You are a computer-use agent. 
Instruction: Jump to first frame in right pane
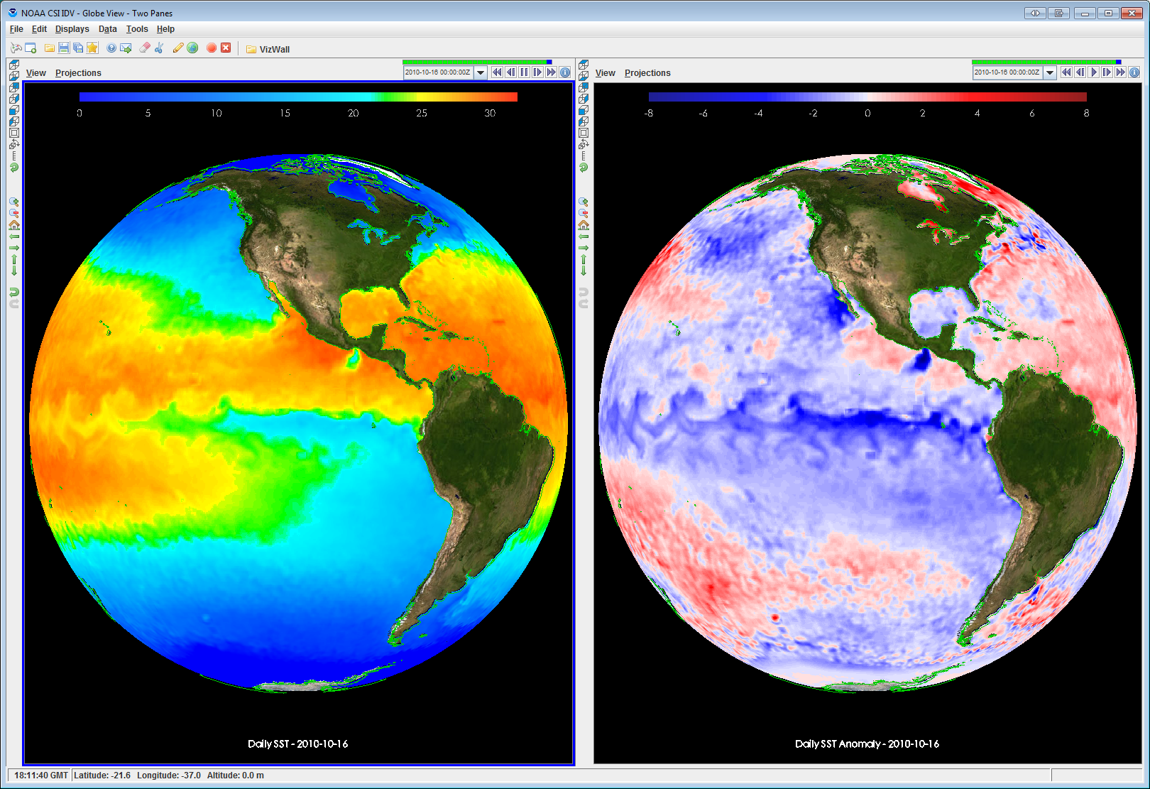pyautogui.click(x=1066, y=72)
